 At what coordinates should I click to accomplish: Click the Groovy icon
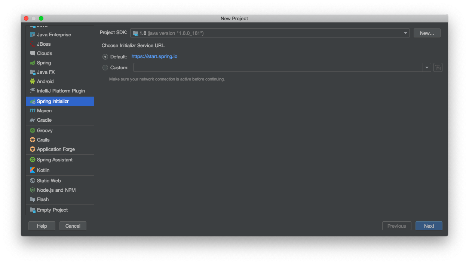coord(33,131)
